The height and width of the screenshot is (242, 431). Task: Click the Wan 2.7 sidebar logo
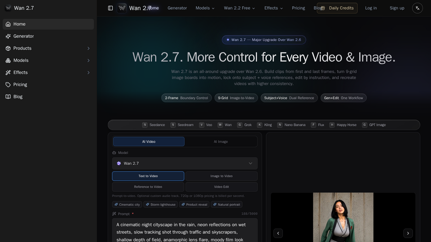click(8, 8)
